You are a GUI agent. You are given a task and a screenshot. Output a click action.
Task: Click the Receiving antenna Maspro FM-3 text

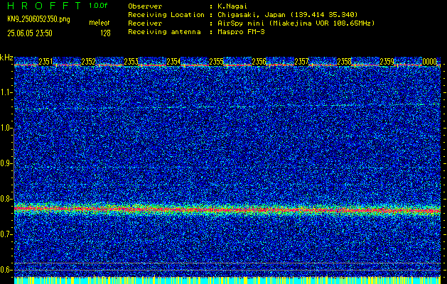pyautogui.click(x=241, y=32)
